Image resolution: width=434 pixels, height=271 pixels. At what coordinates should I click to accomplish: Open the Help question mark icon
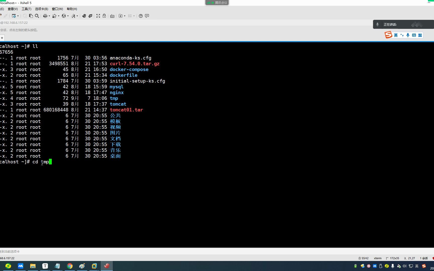(141, 16)
